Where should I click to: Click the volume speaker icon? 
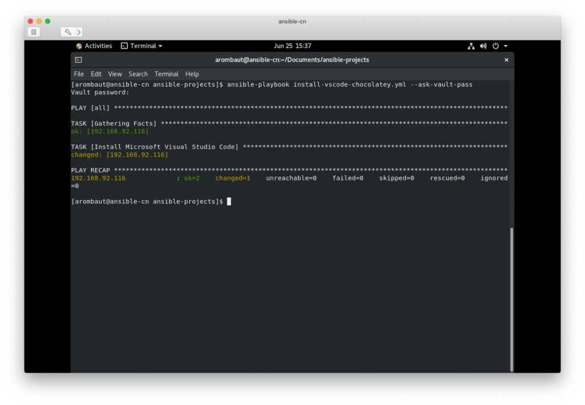(483, 46)
